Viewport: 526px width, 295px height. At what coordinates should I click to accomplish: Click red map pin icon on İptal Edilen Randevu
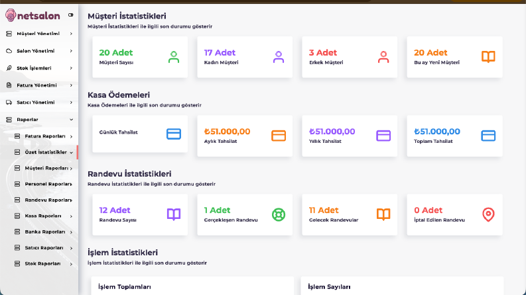(488, 214)
